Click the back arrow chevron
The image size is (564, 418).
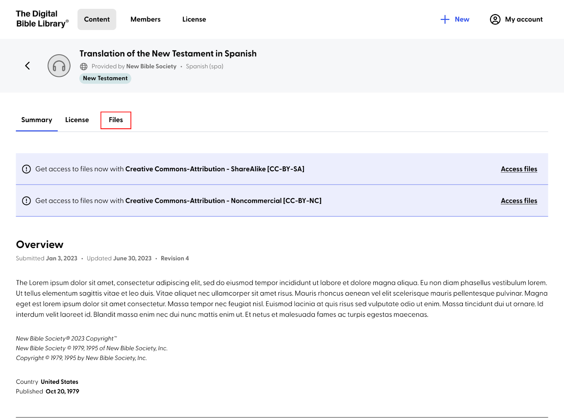coord(27,66)
